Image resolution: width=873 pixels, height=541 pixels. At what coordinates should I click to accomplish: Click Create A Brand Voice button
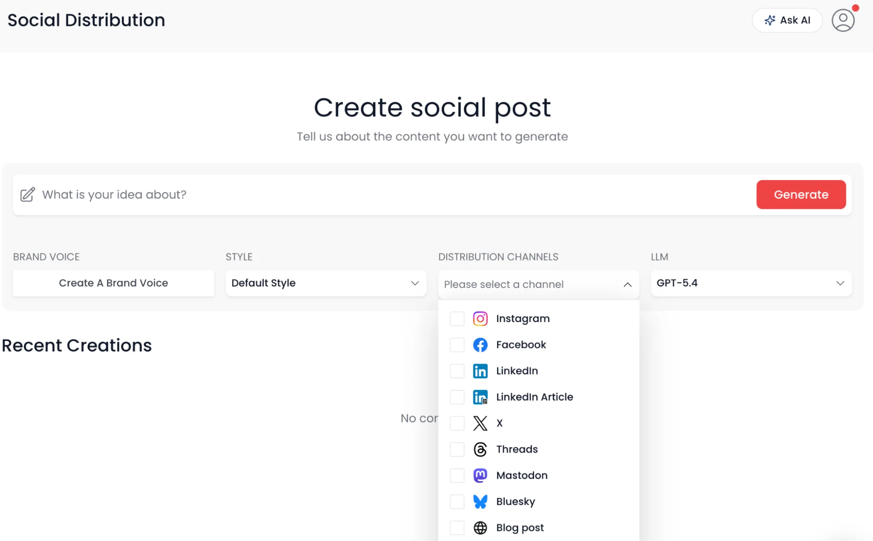(114, 283)
